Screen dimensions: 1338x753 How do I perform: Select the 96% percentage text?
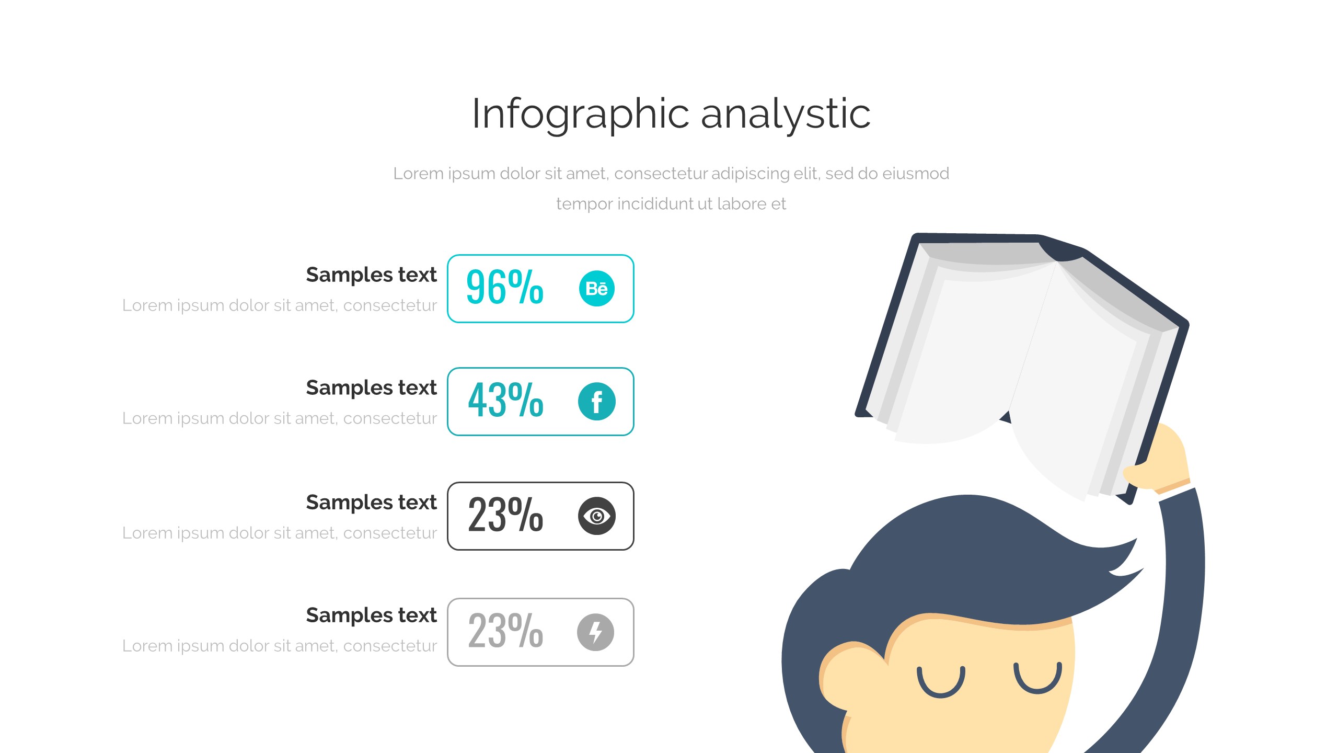(504, 287)
